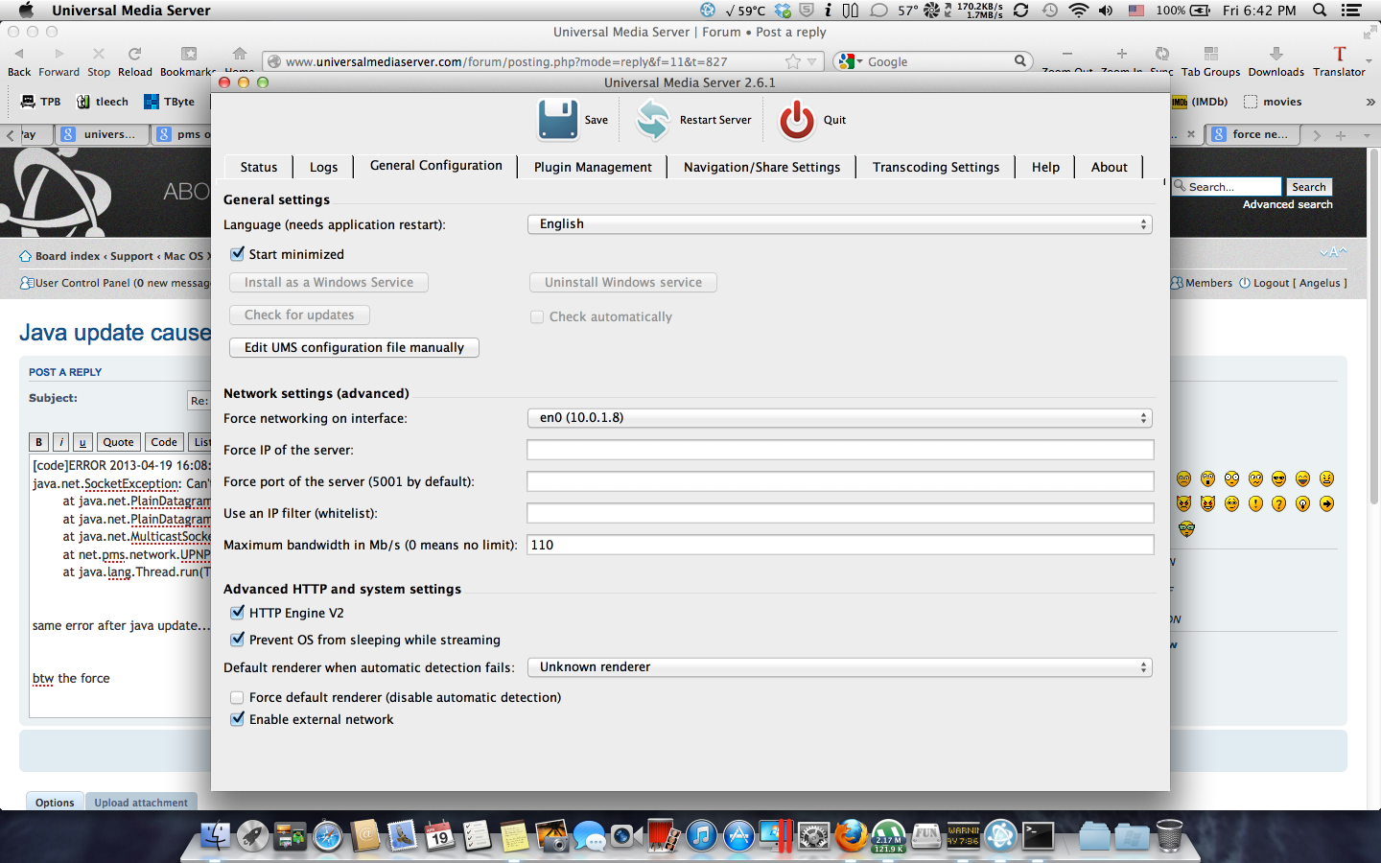Click Logout [ Angelus ] forum link
Image resolution: width=1381 pixels, height=863 pixels.
[1293, 283]
